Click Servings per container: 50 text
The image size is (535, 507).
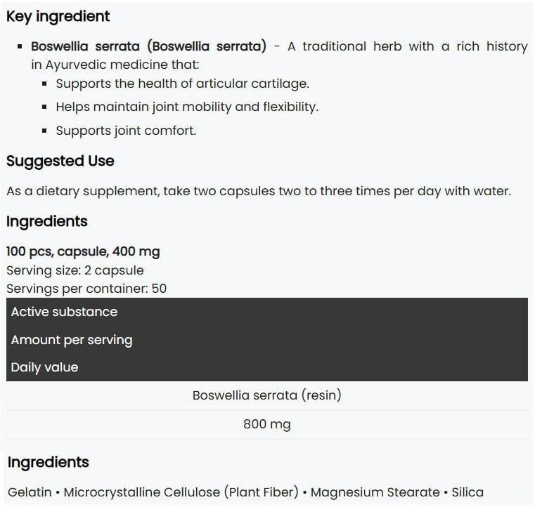pos(86,289)
